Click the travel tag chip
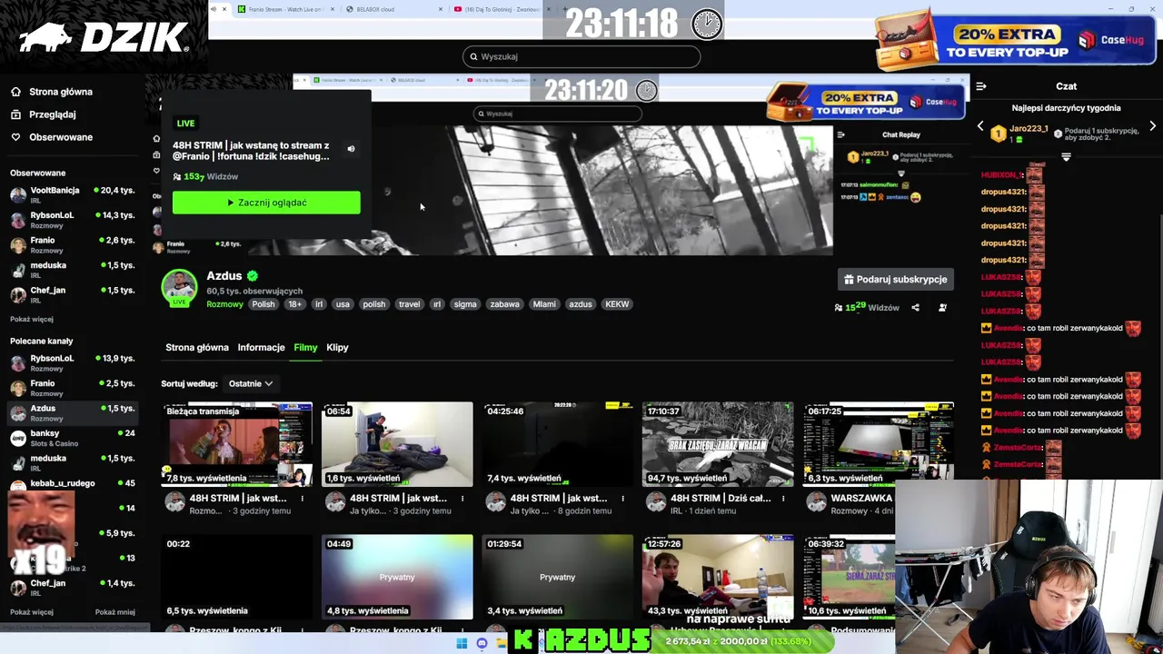This screenshot has height=654, width=1163. click(x=409, y=304)
